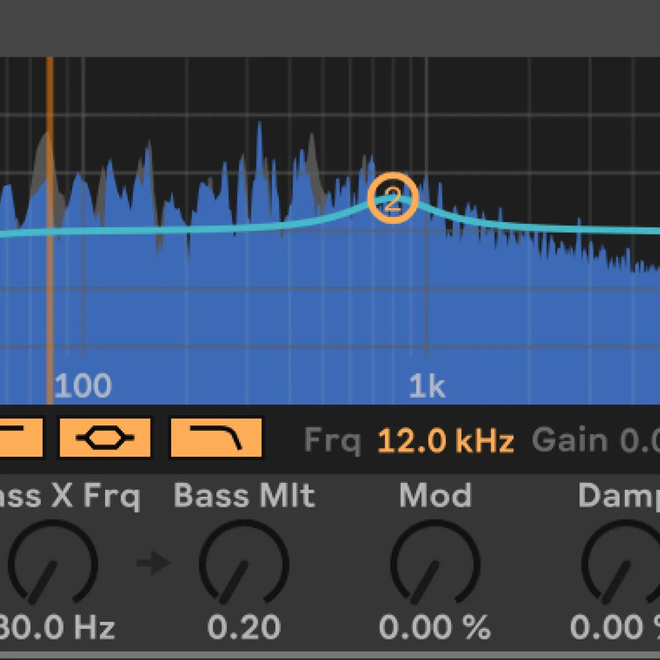Select the low-pass filter shape button
Image resolution: width=660 pixels, height=660 pixels.
click(216, 438)
